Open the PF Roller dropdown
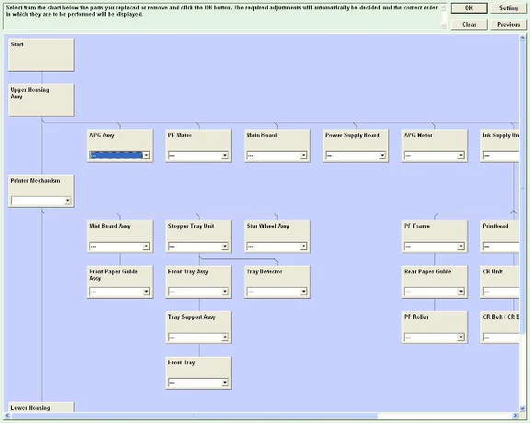 (461, 337)
